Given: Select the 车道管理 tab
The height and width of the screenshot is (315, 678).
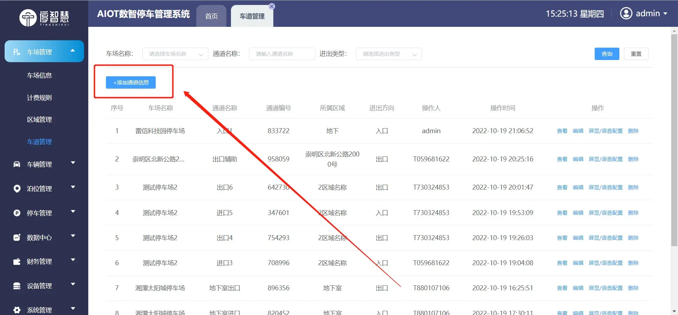Looking at the screenshot, I should tap(252, 16).
